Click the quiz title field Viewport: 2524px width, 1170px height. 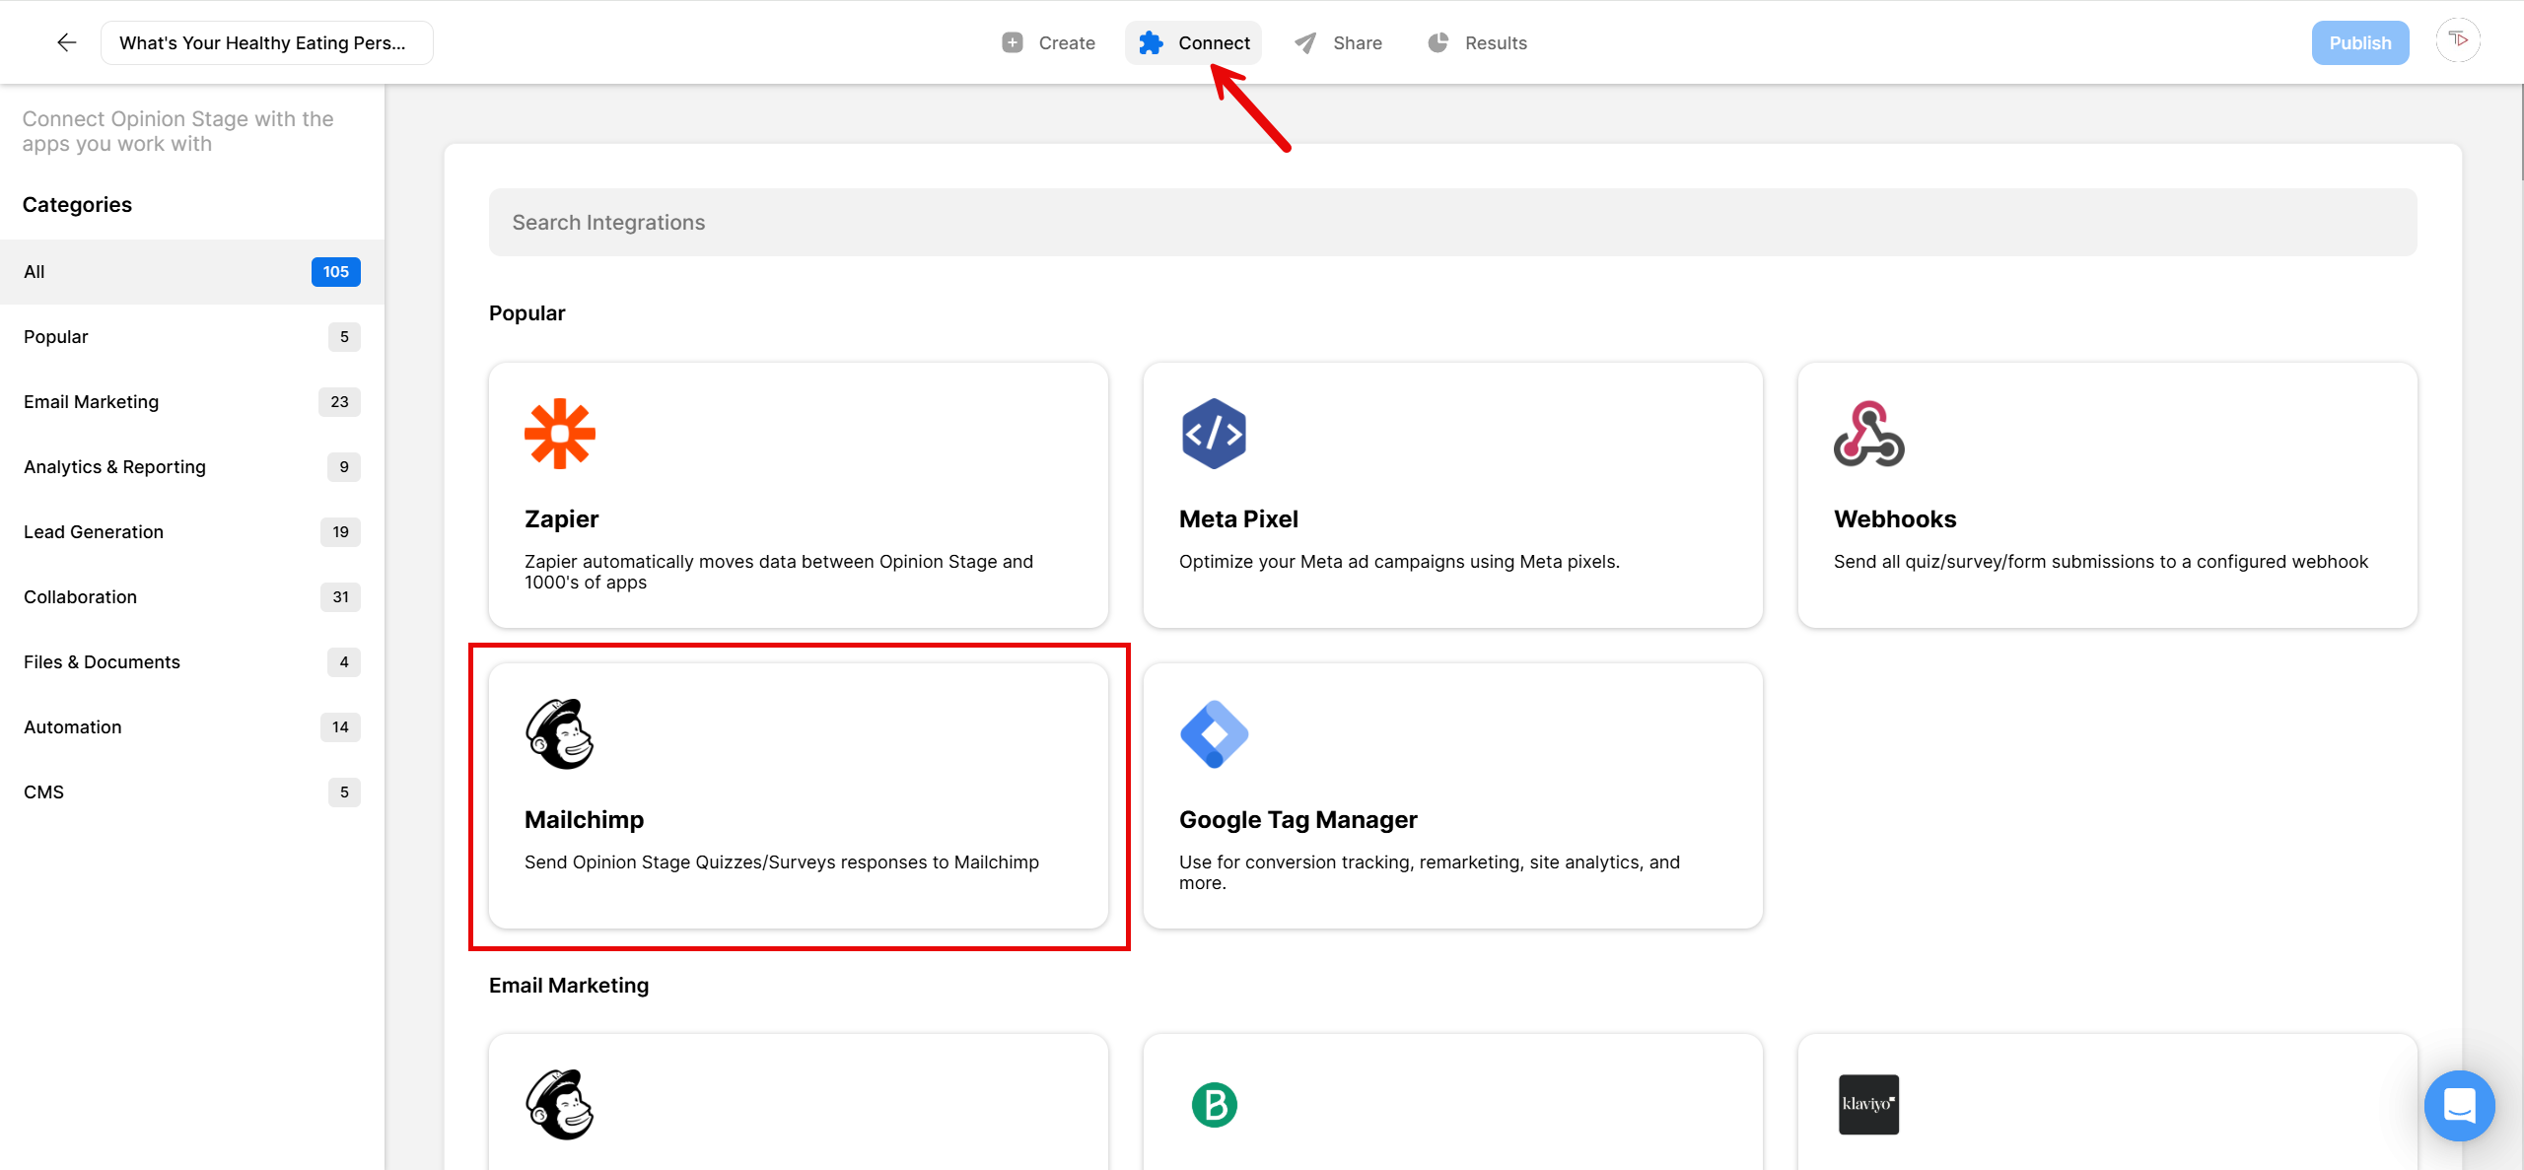tap(266, 42)
